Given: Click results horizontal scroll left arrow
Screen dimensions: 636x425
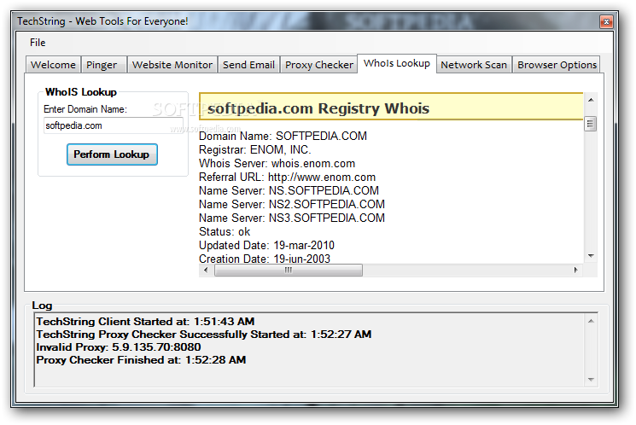Looking at the screenshot, I should pyautogui.click(x=206, y=270).
